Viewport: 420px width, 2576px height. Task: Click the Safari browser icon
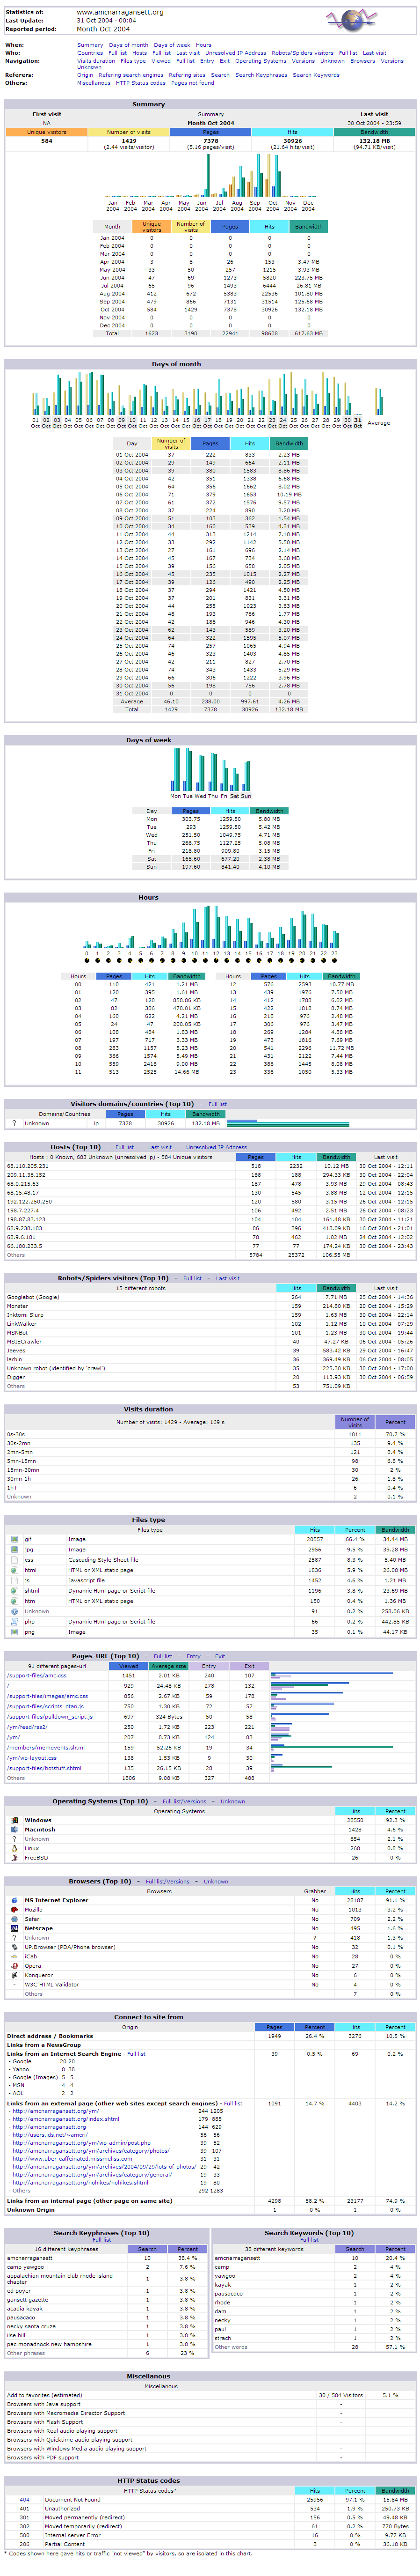pyautogui.click(x=14, y=1919)
